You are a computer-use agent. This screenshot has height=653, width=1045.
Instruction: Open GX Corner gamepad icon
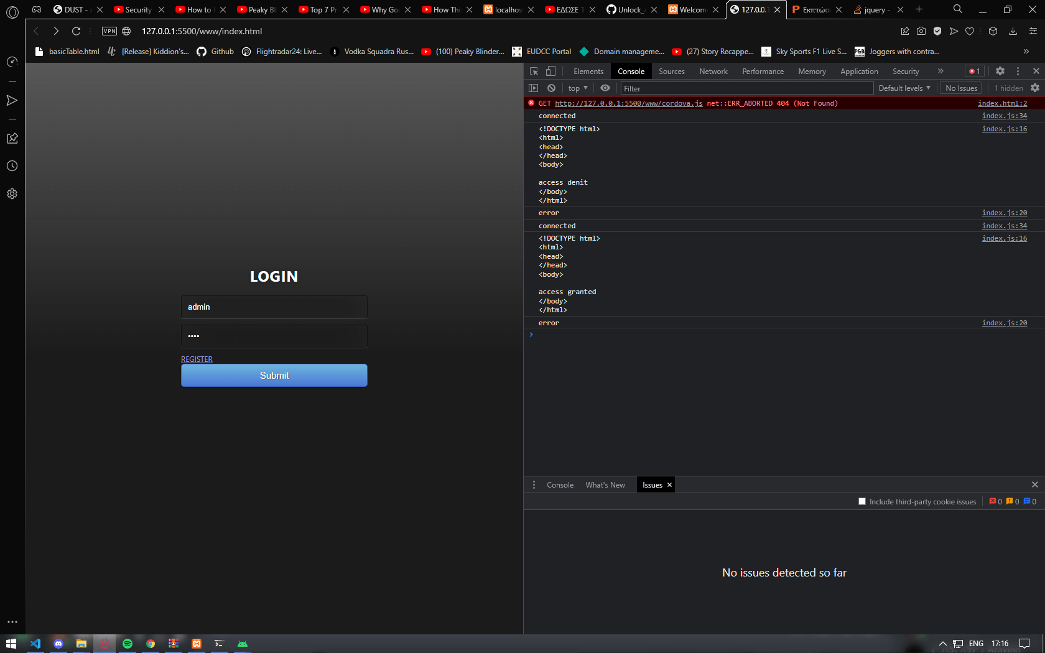coord(37,9)
